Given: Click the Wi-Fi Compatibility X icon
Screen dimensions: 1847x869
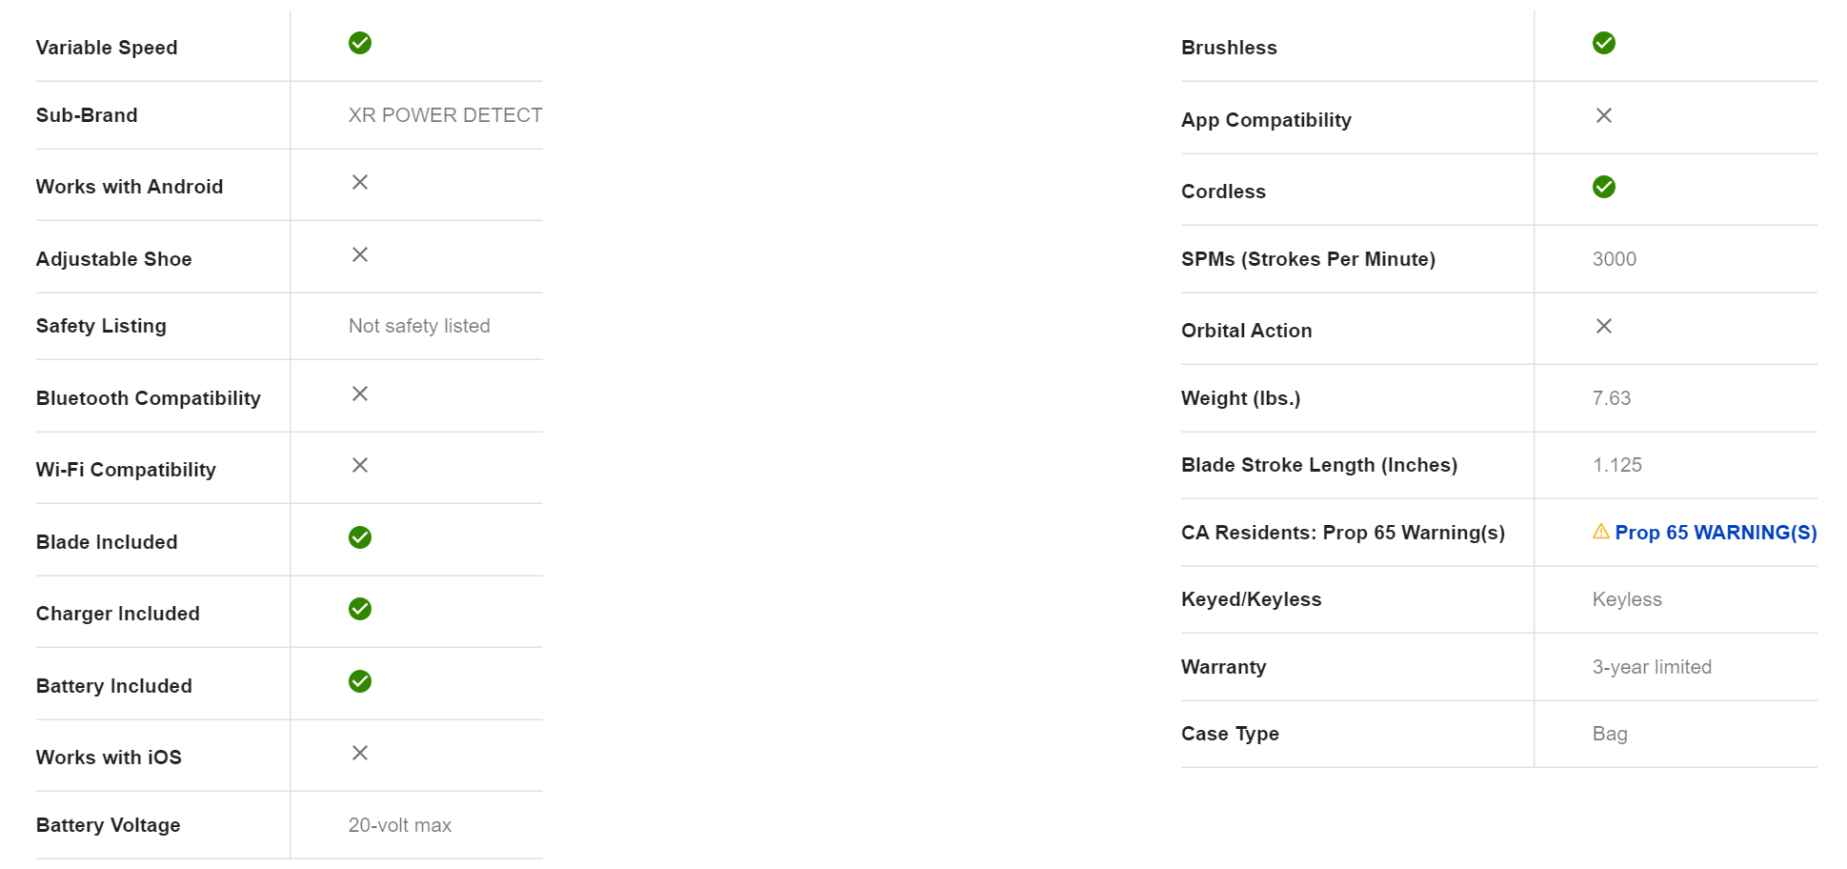Looking at the screenshot, I should (x=360, y=465).
